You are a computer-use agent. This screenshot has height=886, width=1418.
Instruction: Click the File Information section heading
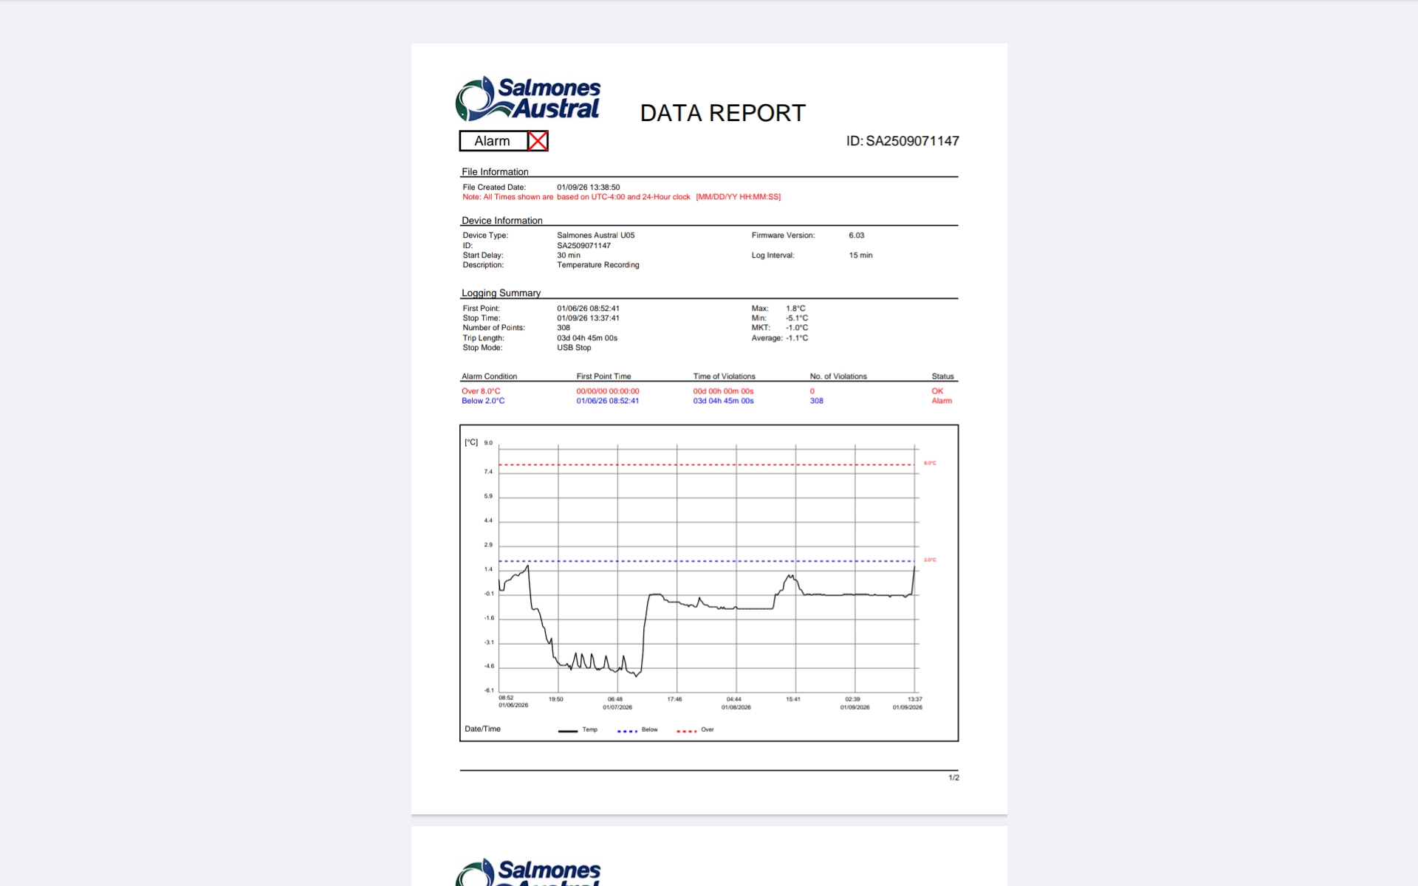[x=495, y=172]
